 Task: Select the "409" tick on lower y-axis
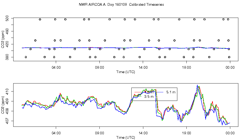(7, 101)
